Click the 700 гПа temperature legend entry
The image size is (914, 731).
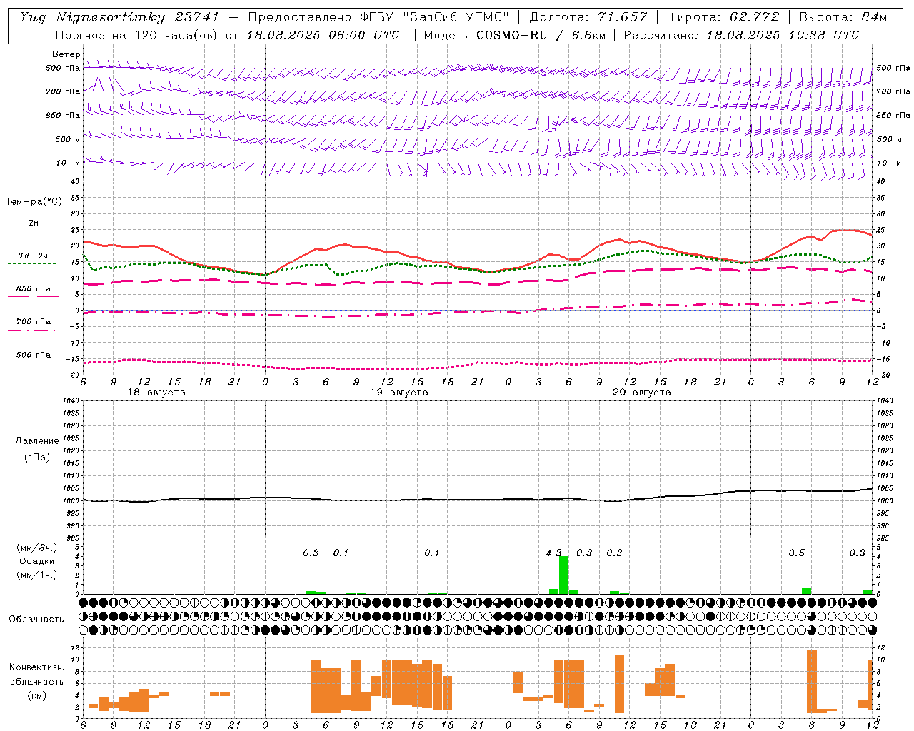(x=33, y=324)
